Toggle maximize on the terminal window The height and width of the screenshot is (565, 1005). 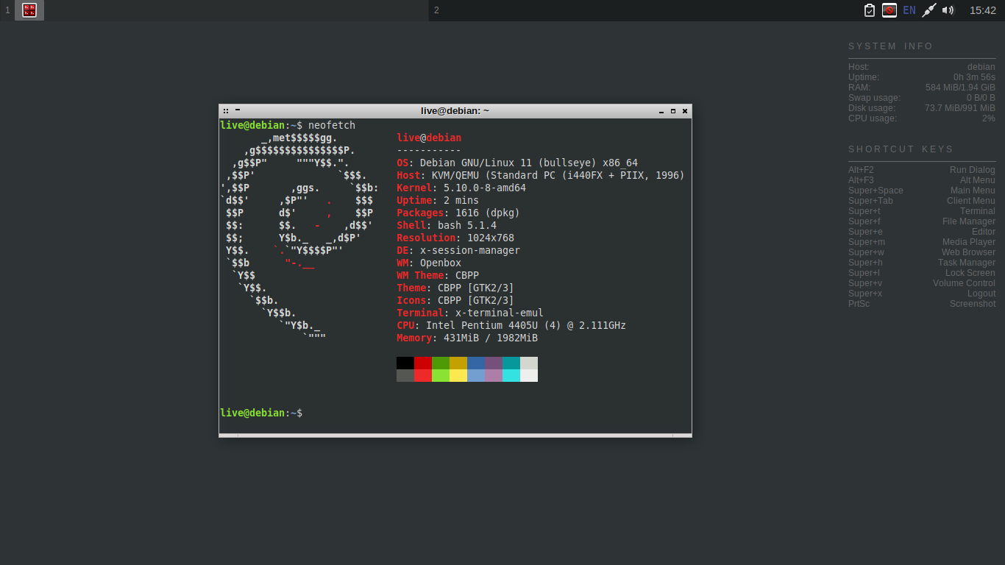[x=673, y=110]
